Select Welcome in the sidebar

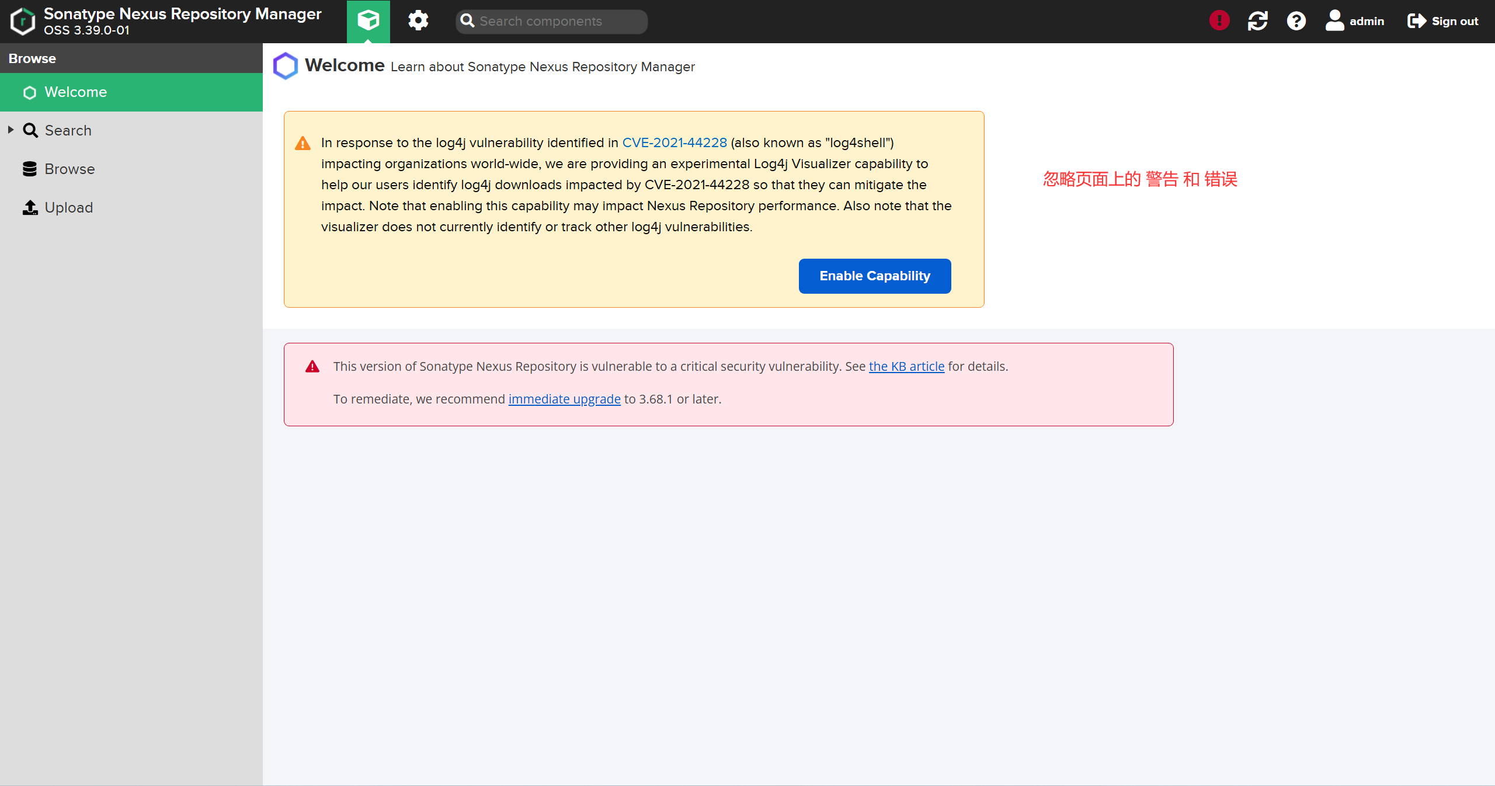76,92
